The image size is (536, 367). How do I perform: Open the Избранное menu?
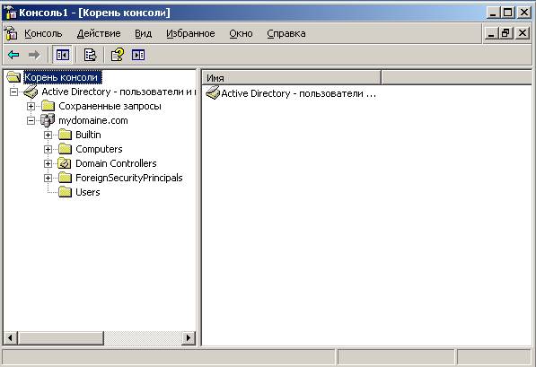190,33
